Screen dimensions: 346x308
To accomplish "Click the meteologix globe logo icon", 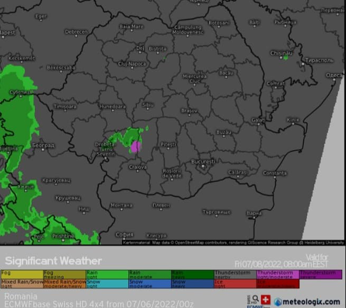I will coord(278,302).
